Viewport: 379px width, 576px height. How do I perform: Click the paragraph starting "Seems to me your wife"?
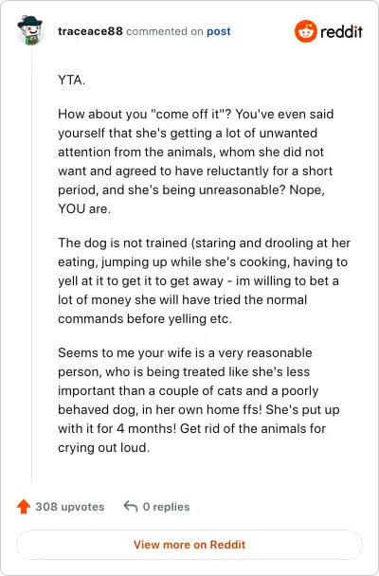click(199, 400)
